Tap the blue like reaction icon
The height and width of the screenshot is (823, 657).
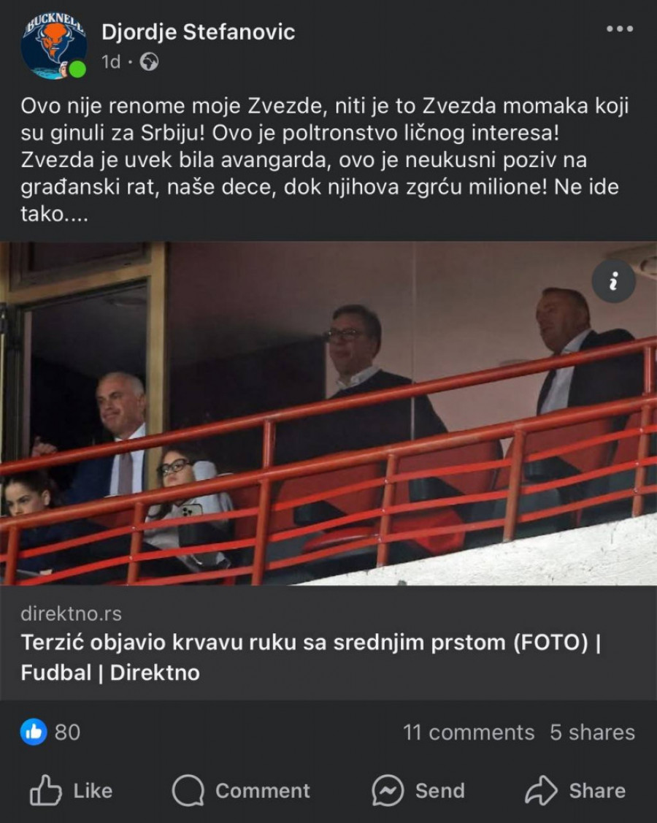[x=34, y=732]
